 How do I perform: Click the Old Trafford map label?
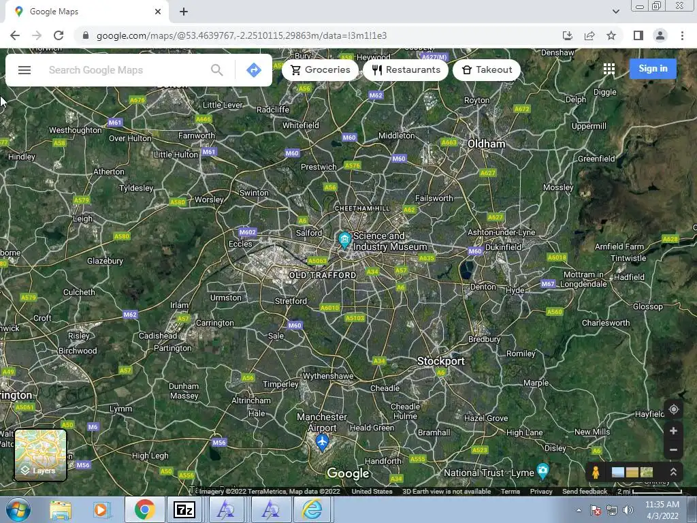322,275
